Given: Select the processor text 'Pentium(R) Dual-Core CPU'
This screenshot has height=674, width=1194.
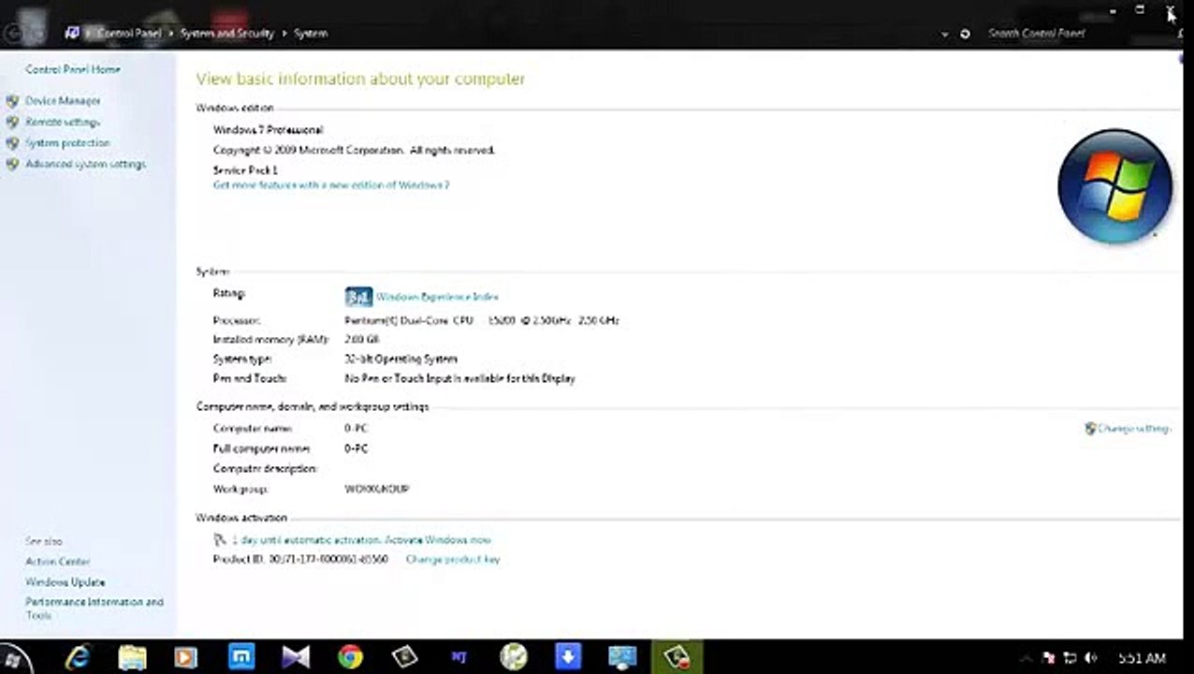Looking at the screenshot, I should click(x=408, y=320).
